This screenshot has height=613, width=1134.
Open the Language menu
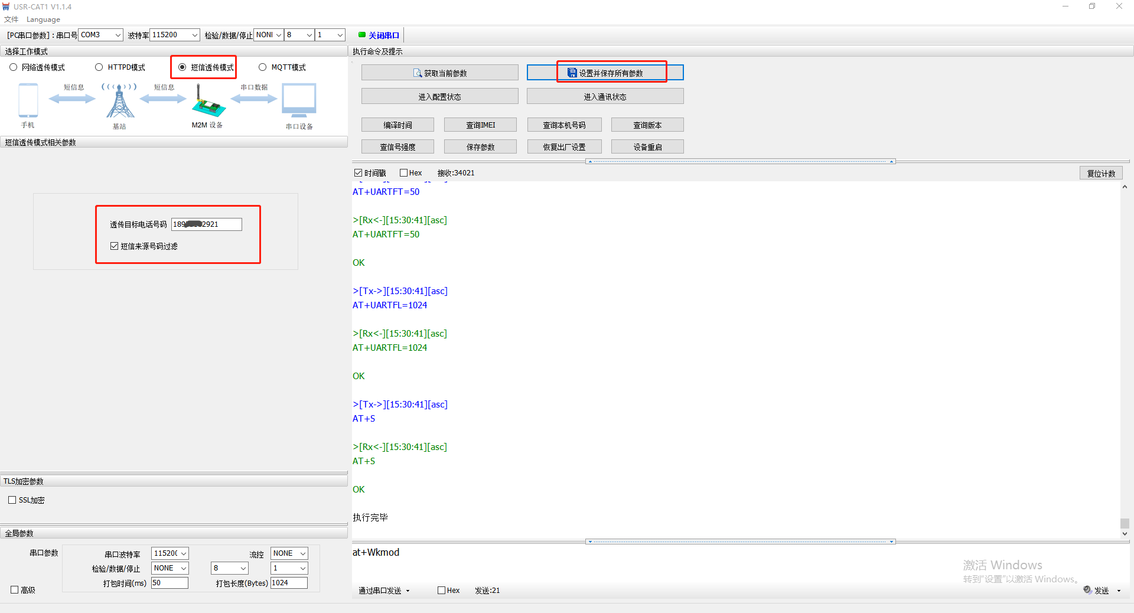click(43, 19)
